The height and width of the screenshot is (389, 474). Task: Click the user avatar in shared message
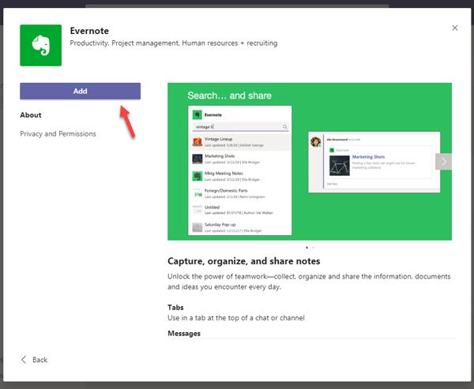click(315, 142)
